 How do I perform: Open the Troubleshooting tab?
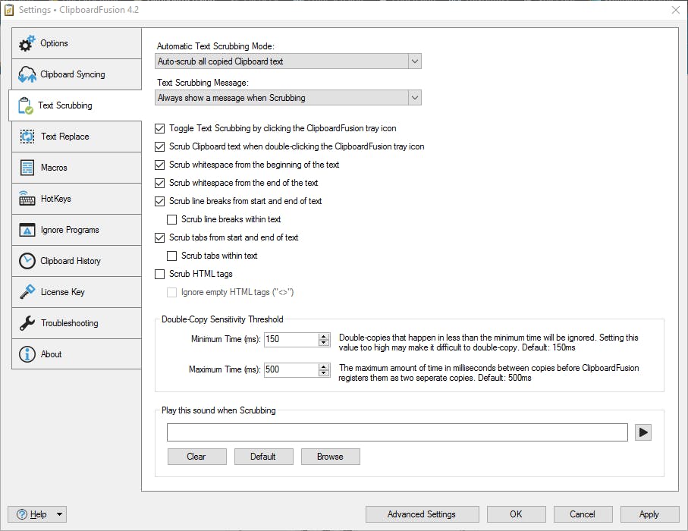point(77,323)
